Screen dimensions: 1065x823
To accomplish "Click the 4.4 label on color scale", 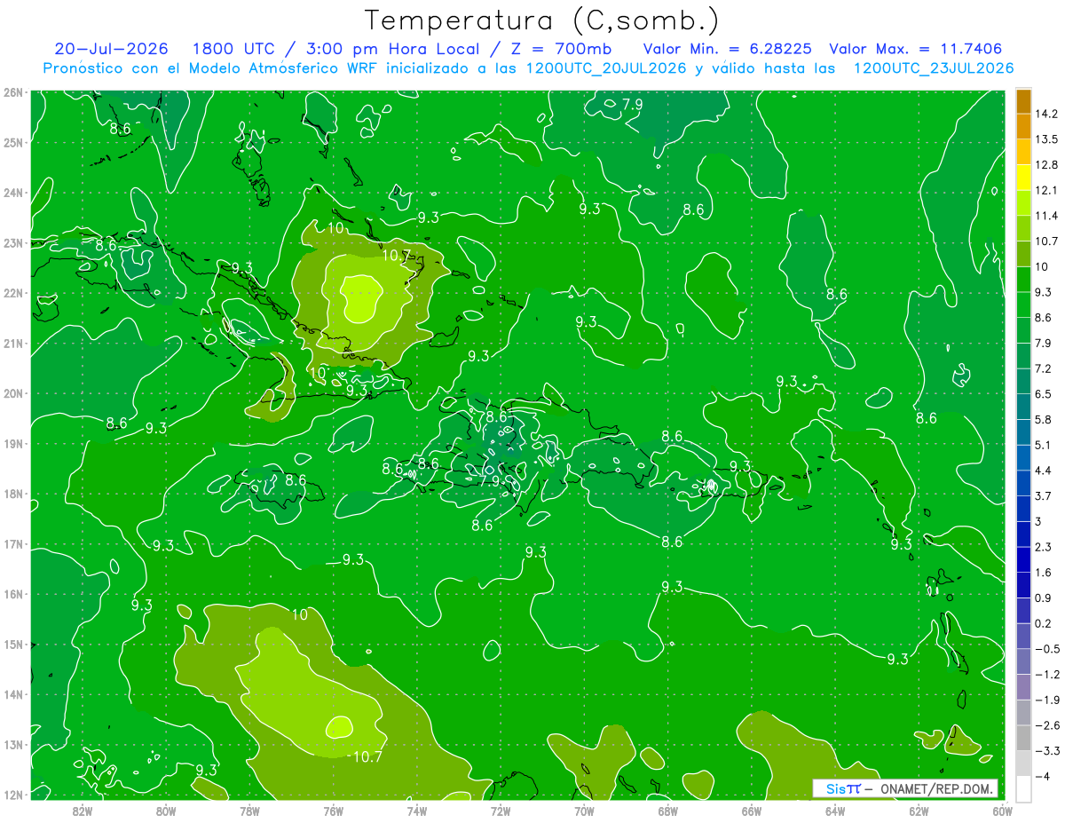I will click(x=1044, y=471).
